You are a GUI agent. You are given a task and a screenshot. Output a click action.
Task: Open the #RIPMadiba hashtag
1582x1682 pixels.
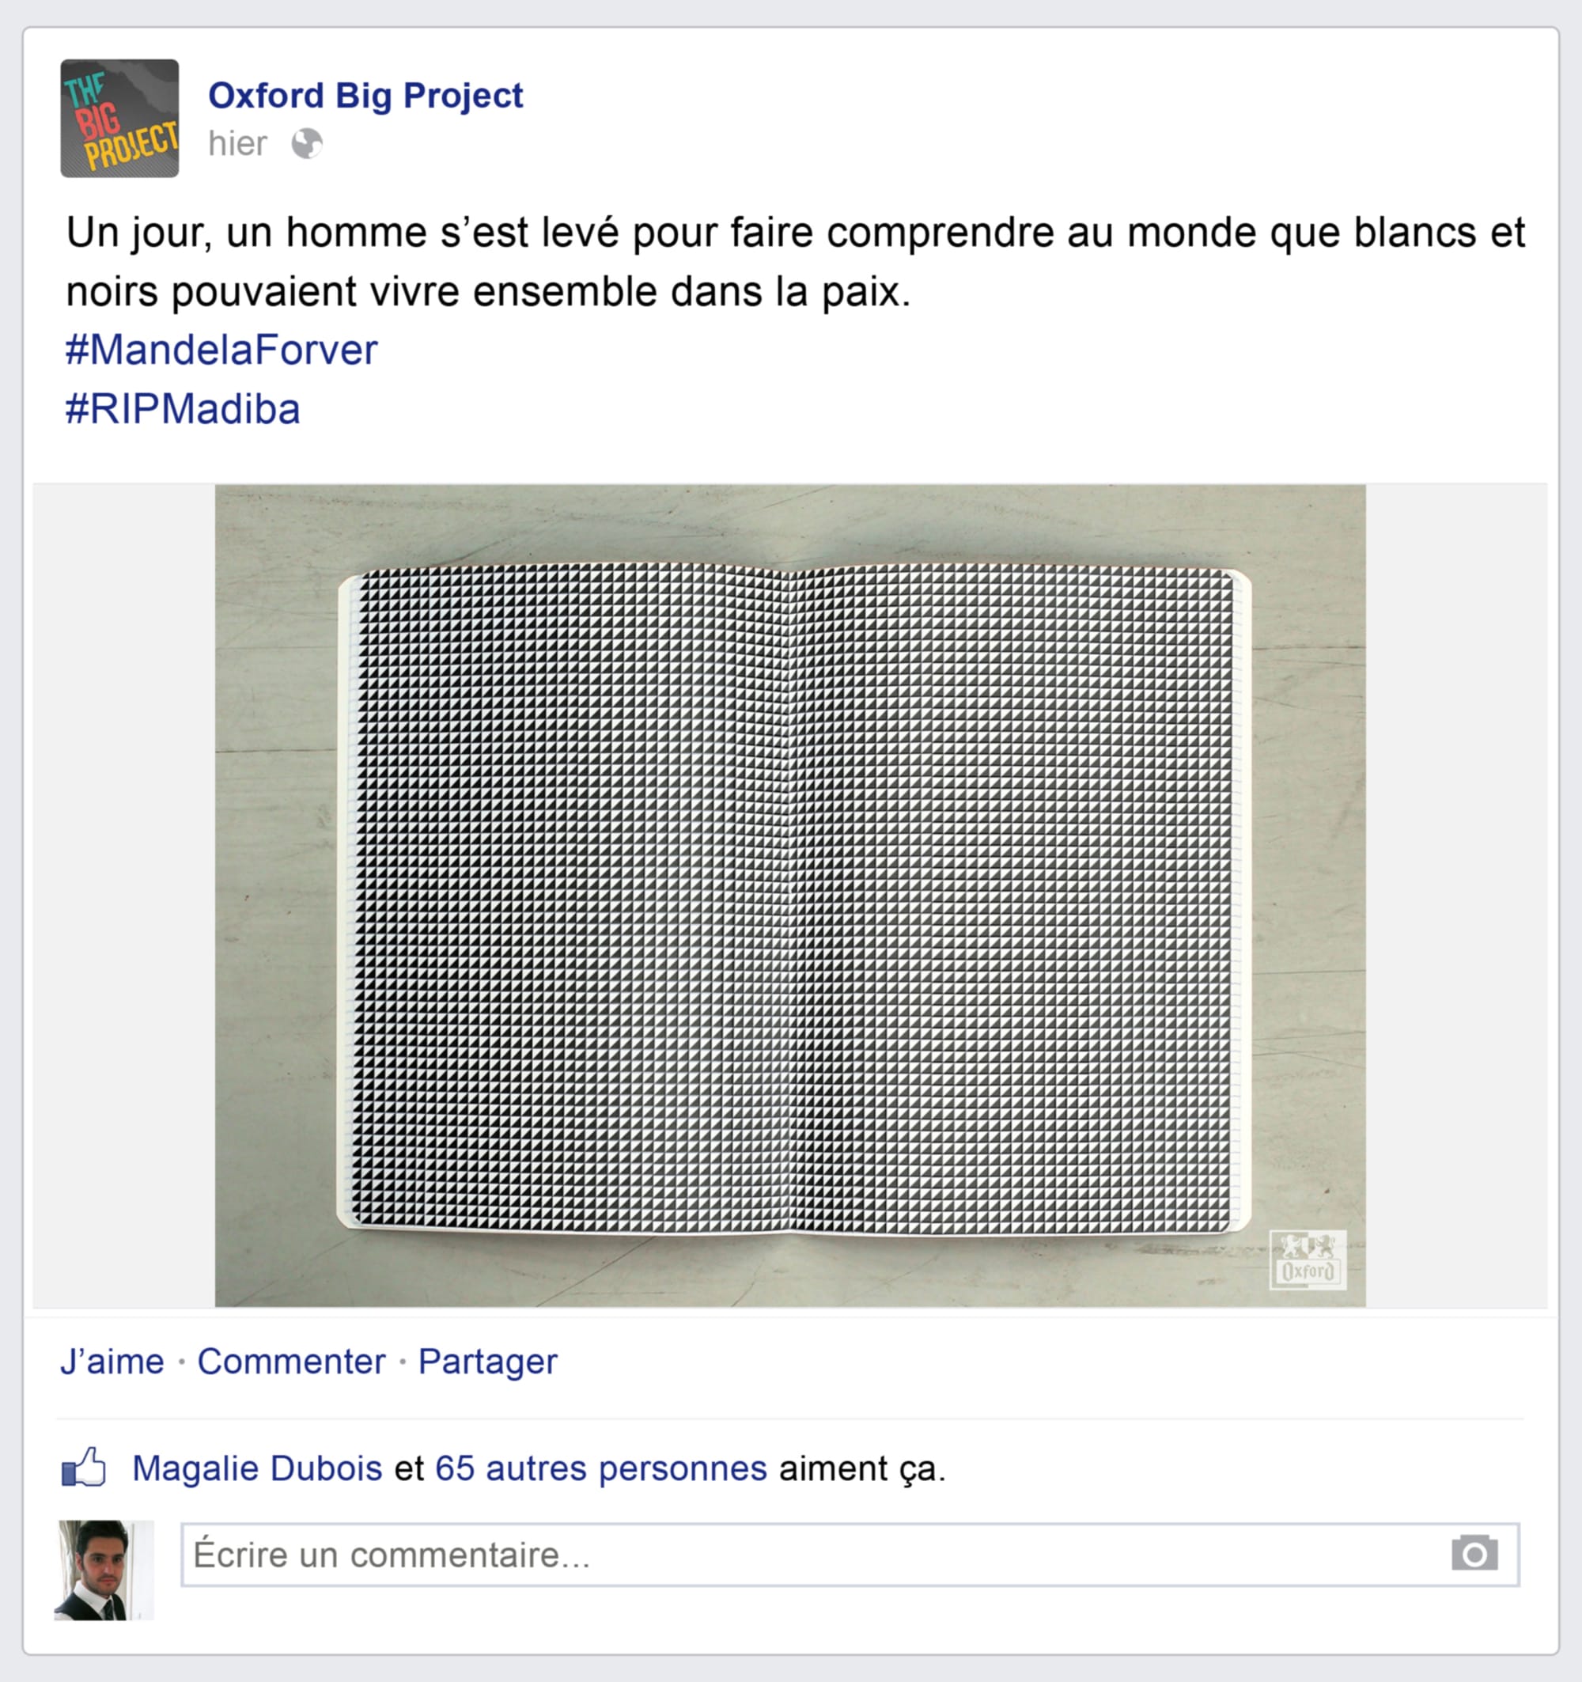[183, 409]
